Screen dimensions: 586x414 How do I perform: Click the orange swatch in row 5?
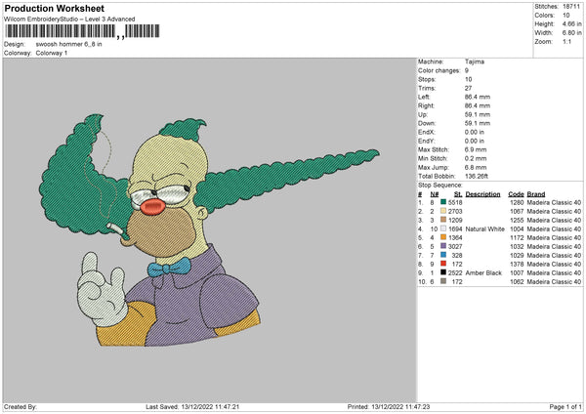coord(443,237)
